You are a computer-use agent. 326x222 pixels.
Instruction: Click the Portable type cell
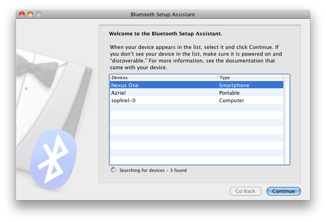[230, 93]
